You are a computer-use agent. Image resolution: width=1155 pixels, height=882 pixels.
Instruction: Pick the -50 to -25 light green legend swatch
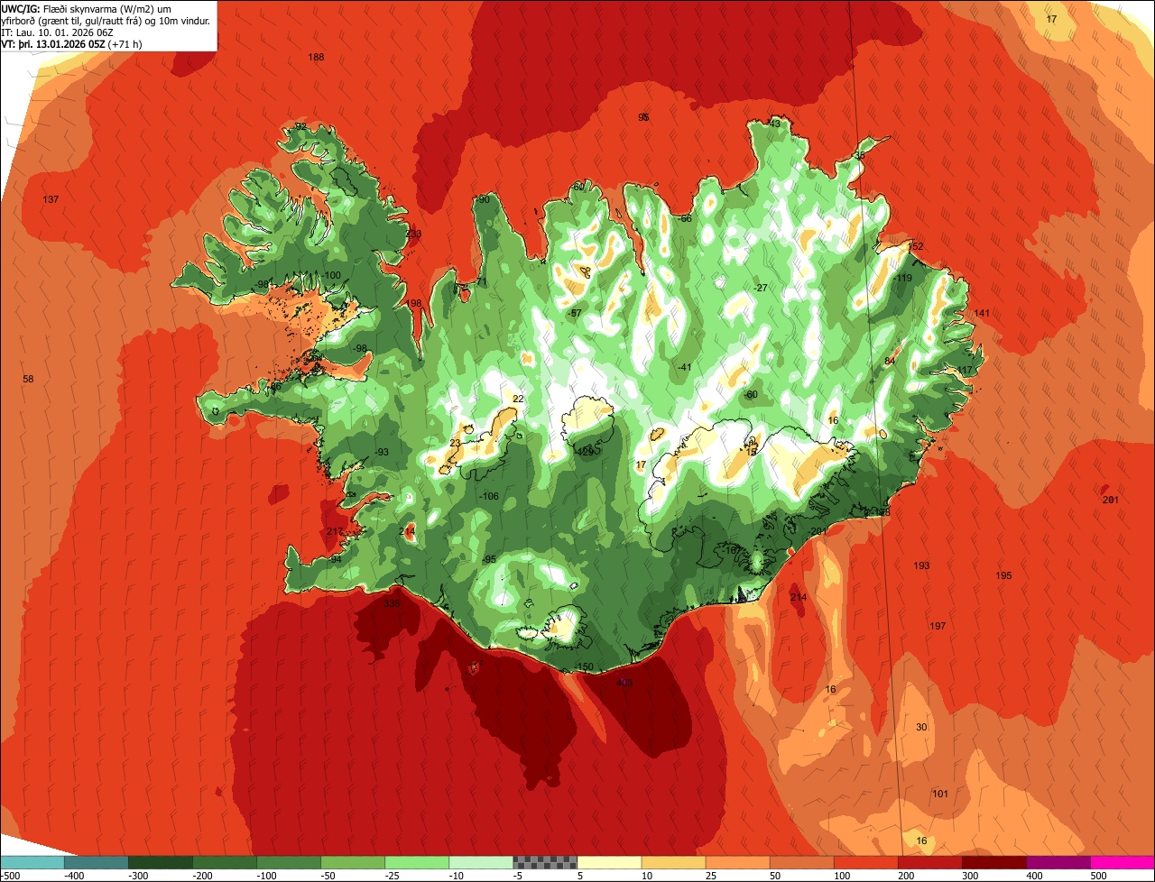tap(353, 862)
